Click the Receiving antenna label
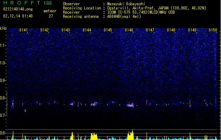This screenshot has width=221, height=140. pyautogui.click(x=81, y=16)
